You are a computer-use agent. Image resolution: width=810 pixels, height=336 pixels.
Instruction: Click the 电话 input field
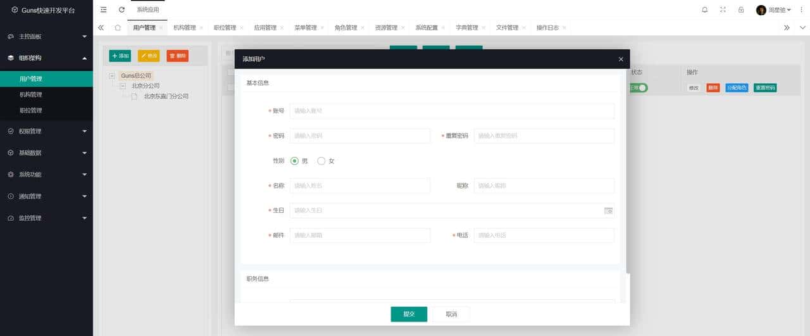click(544, 235)
